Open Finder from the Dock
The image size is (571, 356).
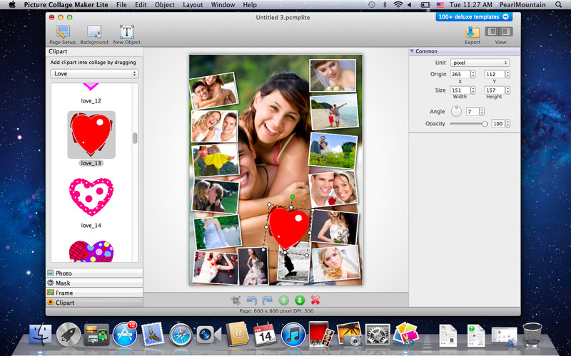(x=41, y=334)
